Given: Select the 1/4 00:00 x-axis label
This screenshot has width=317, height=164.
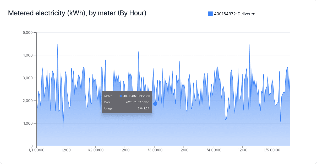Looking at the screenshot, I should pyautogui.click(x=213, y=150).
